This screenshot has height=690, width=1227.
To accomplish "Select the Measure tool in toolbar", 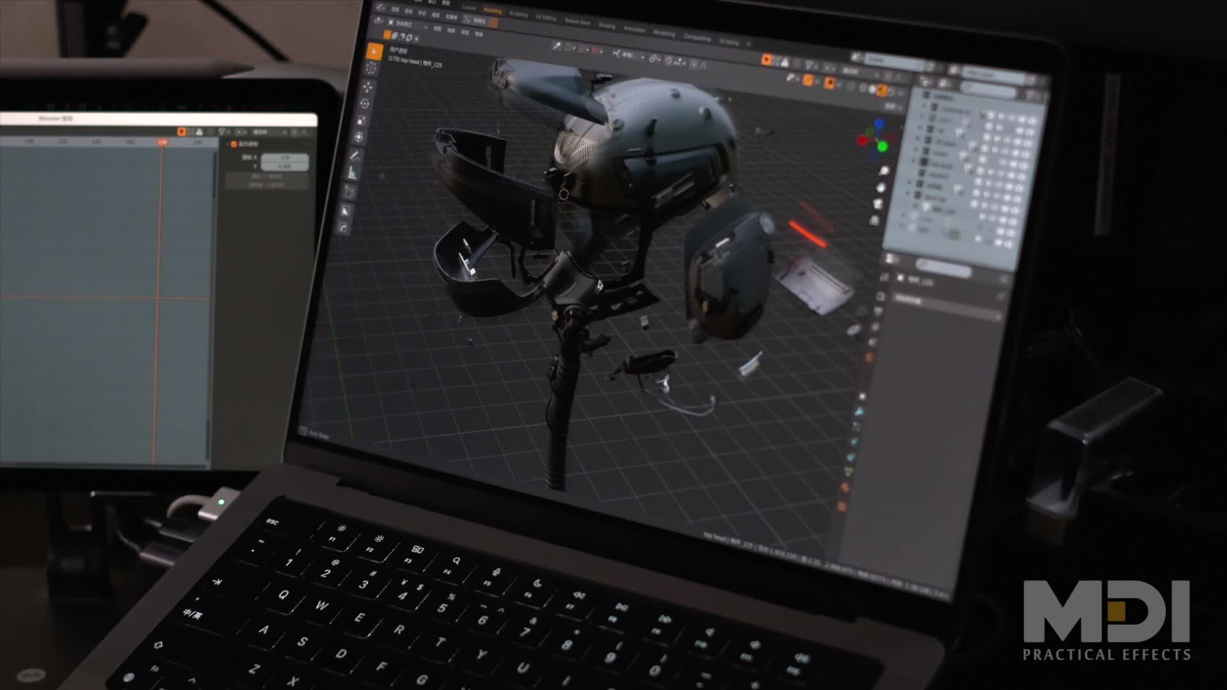I will pyautogui.click(x=353, y=173).
